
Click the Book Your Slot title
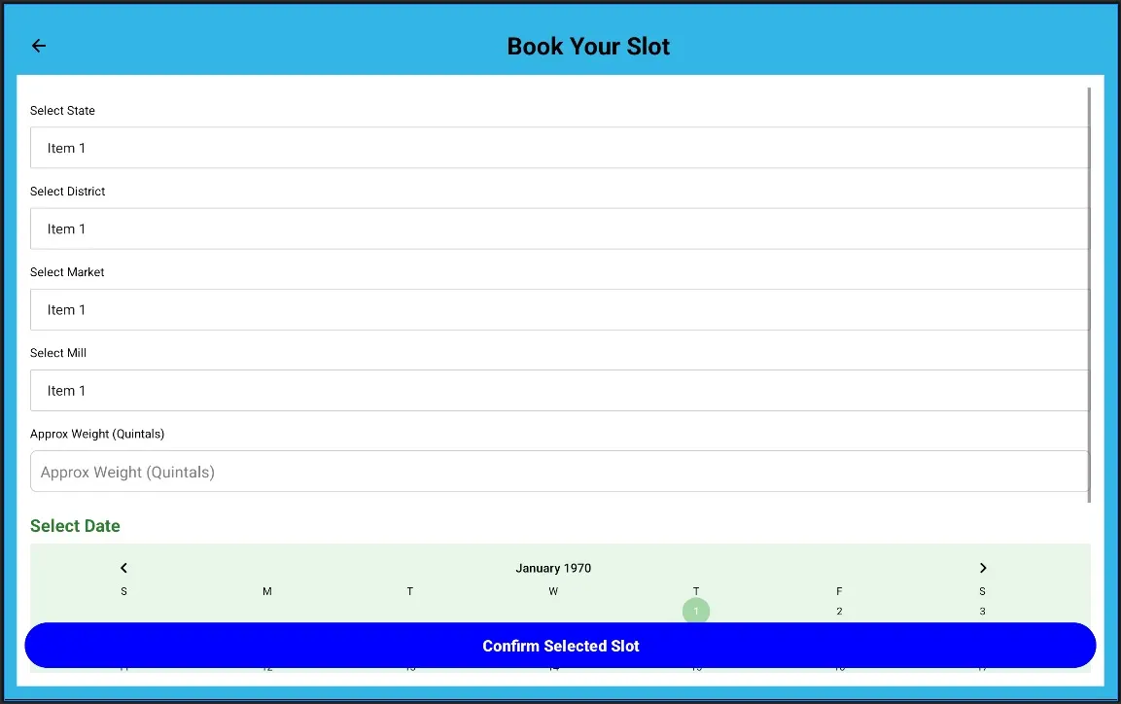coord(588,47)
